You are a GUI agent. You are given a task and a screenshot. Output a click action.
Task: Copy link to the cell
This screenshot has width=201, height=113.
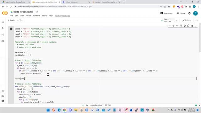(177, 26)
